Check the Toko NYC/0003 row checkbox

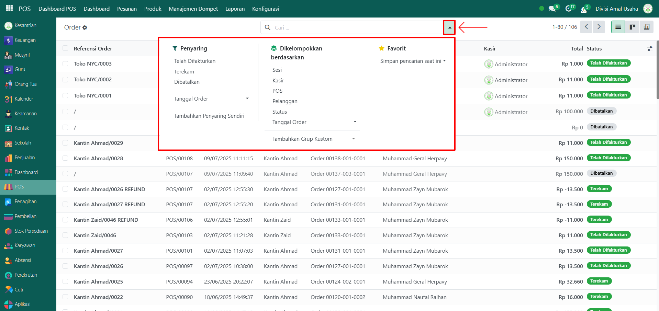tap(65, 64)
